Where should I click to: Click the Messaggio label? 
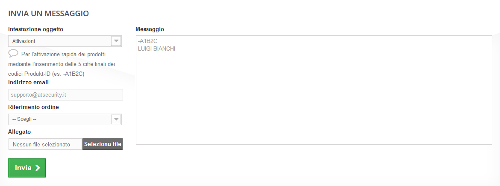pyautogui.click(x=150, y=29)
